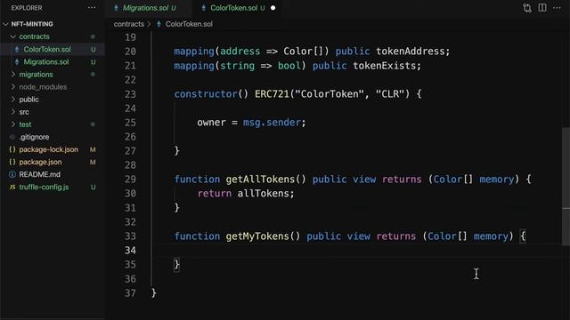The height and width of the screenshot is (320, 570).
Task: Click the opening brace ending line 33
Action: click(523, 236)
